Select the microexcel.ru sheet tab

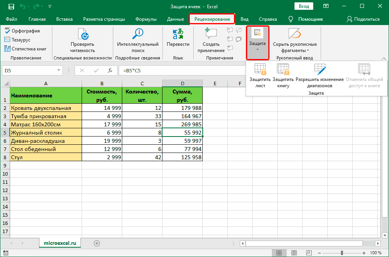pyautogui.click(x=60, y=243)
